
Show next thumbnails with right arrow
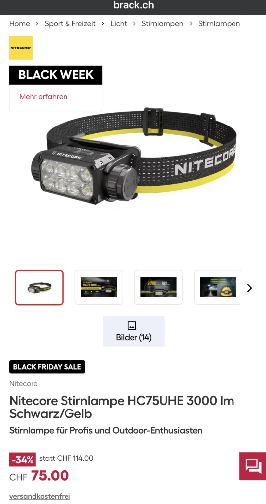pyautogui.click(x=249, y=288)
